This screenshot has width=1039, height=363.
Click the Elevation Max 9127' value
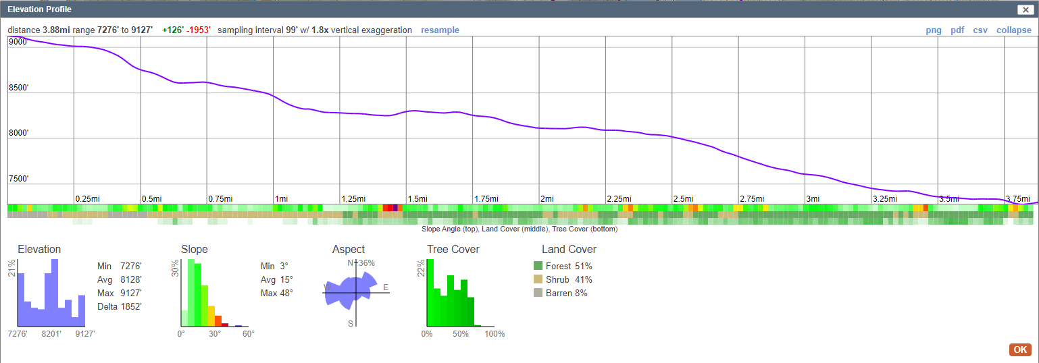pos(130,293)
